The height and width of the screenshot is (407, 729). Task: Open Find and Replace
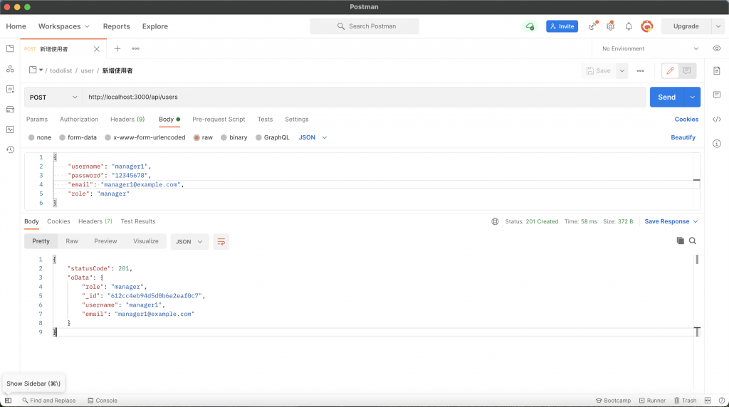point(49,401)
